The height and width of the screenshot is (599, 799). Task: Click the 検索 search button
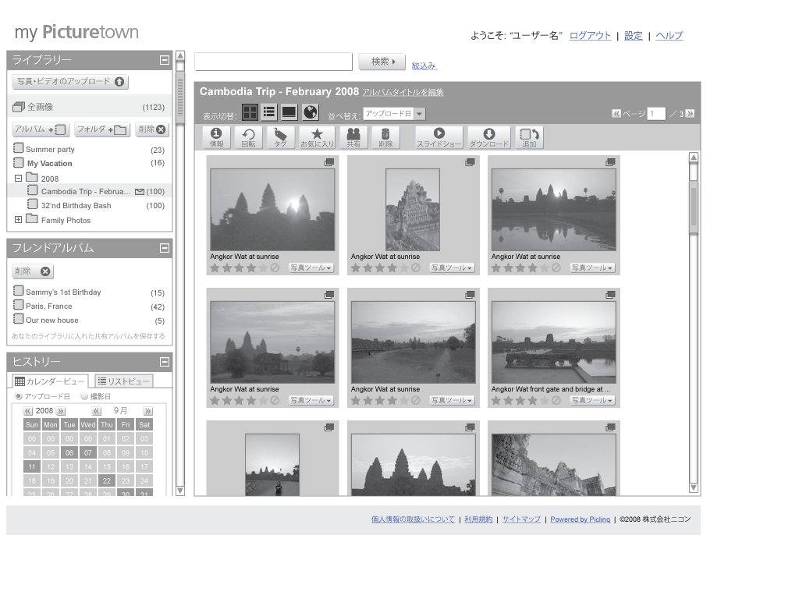pos(382,62)
